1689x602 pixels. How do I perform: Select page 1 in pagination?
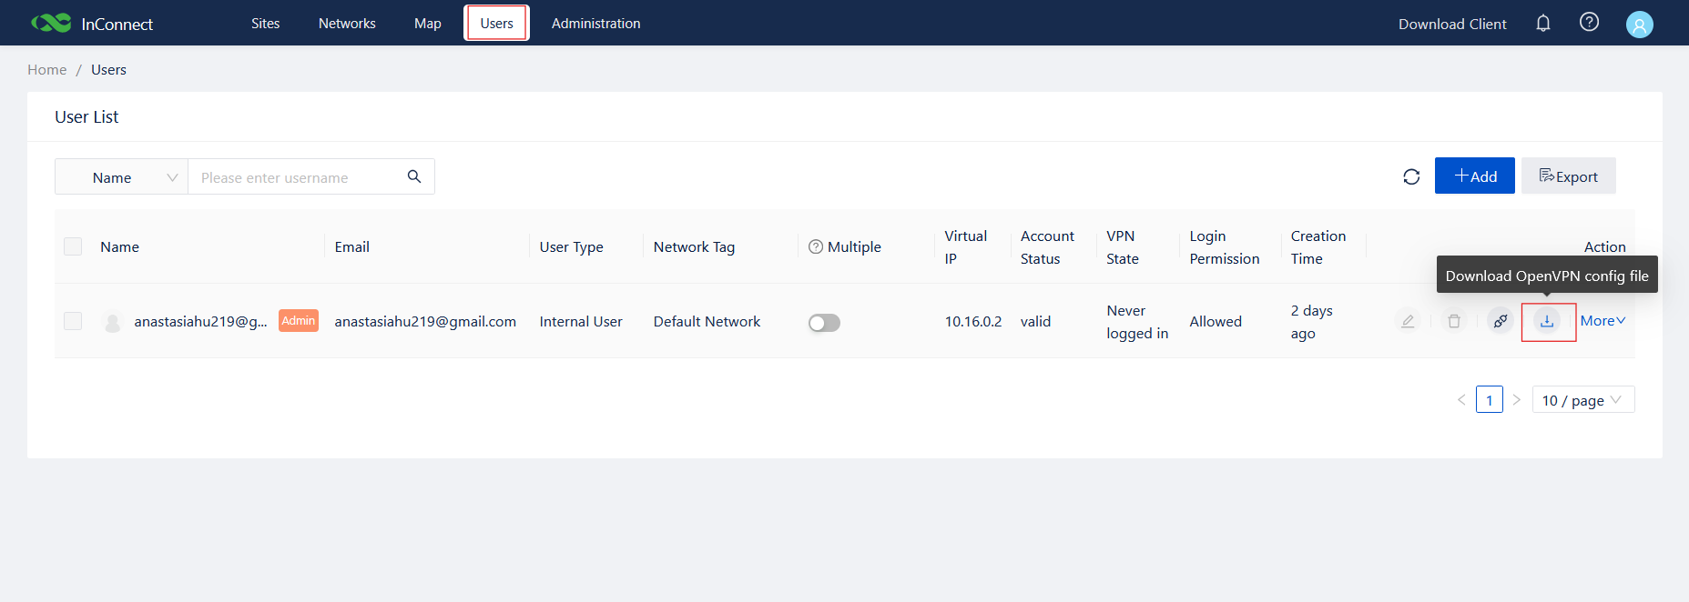pos(1490,399)
